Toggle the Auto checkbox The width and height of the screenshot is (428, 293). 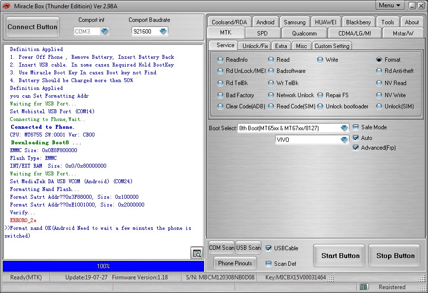[x=355, y=138]
